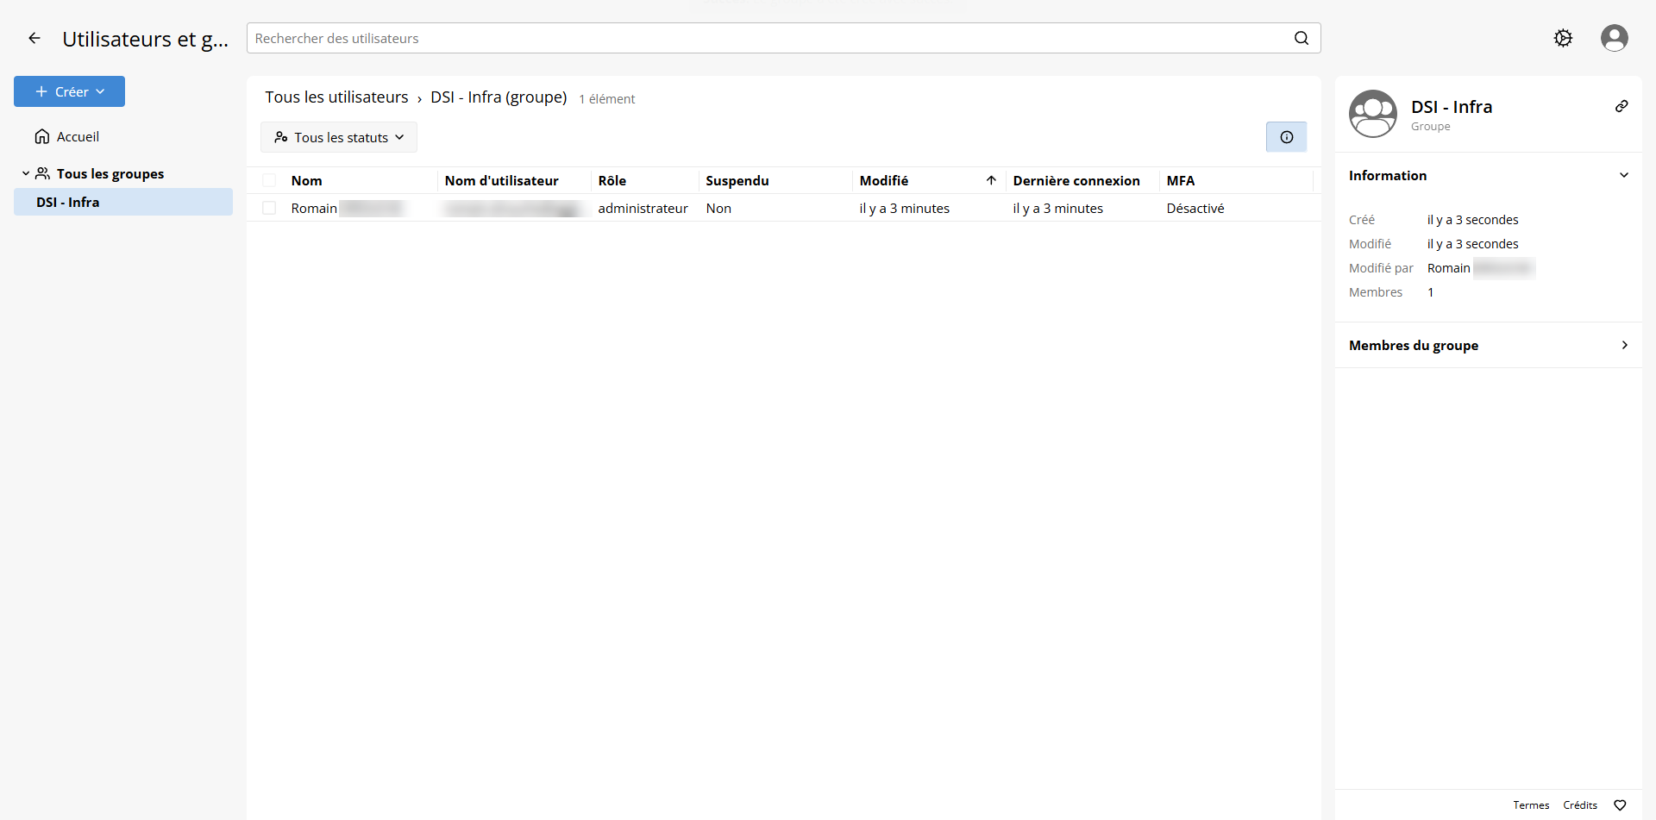The height and width of the screenshot is (820, 1656).
Task: Click the Rechercher des utilisateurs field
Action: click(768, 38)
